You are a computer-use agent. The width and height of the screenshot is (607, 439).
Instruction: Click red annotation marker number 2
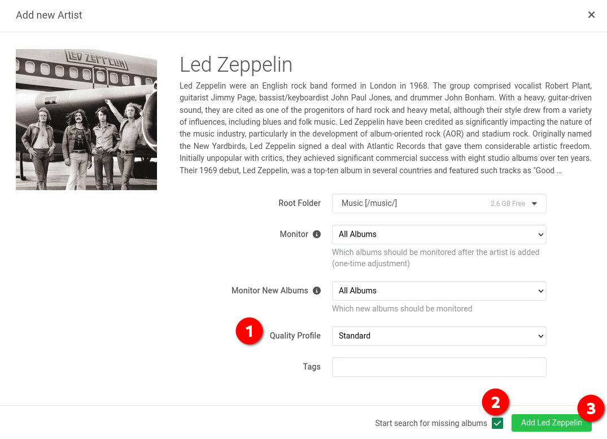coord(496,402)
